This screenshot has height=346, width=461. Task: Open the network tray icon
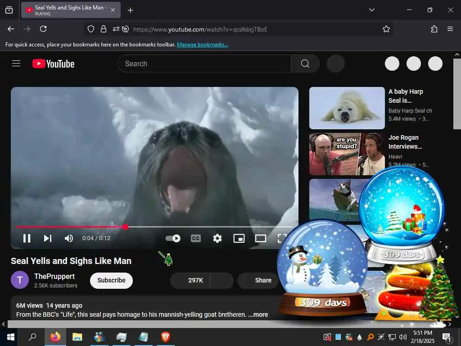(x=392, y=337)
